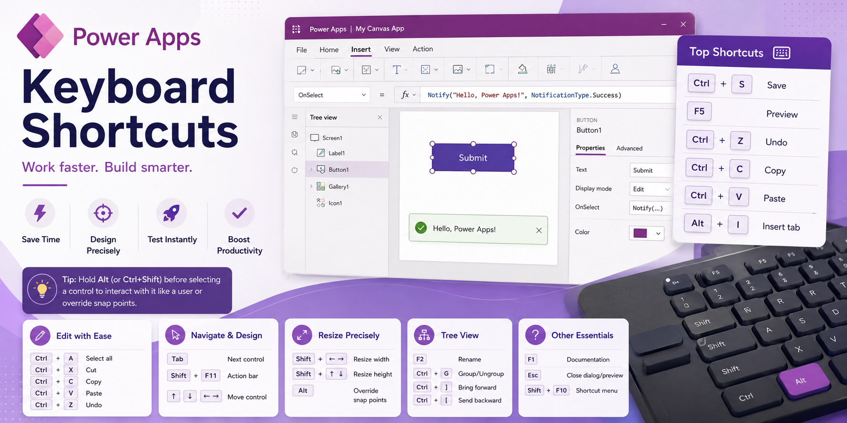Select the Properties tab

pos(590,148)
